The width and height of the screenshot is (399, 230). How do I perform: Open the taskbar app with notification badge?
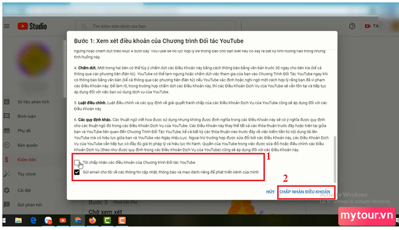tap(48, 220)
